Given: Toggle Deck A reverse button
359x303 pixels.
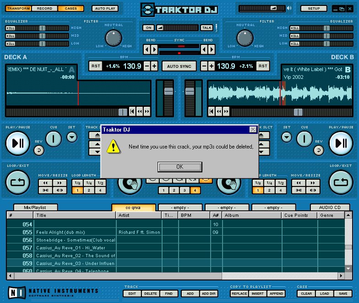Looking at the screenshot, I should click(39, 150).
